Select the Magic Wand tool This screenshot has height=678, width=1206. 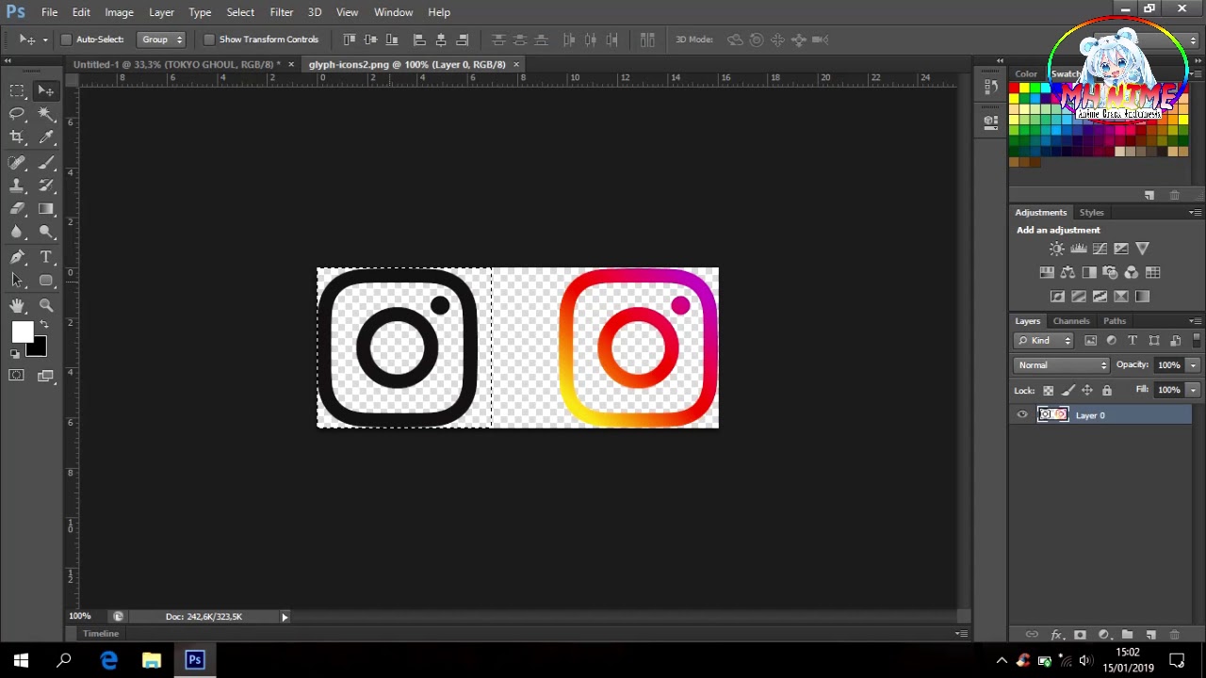pos(46,114)
